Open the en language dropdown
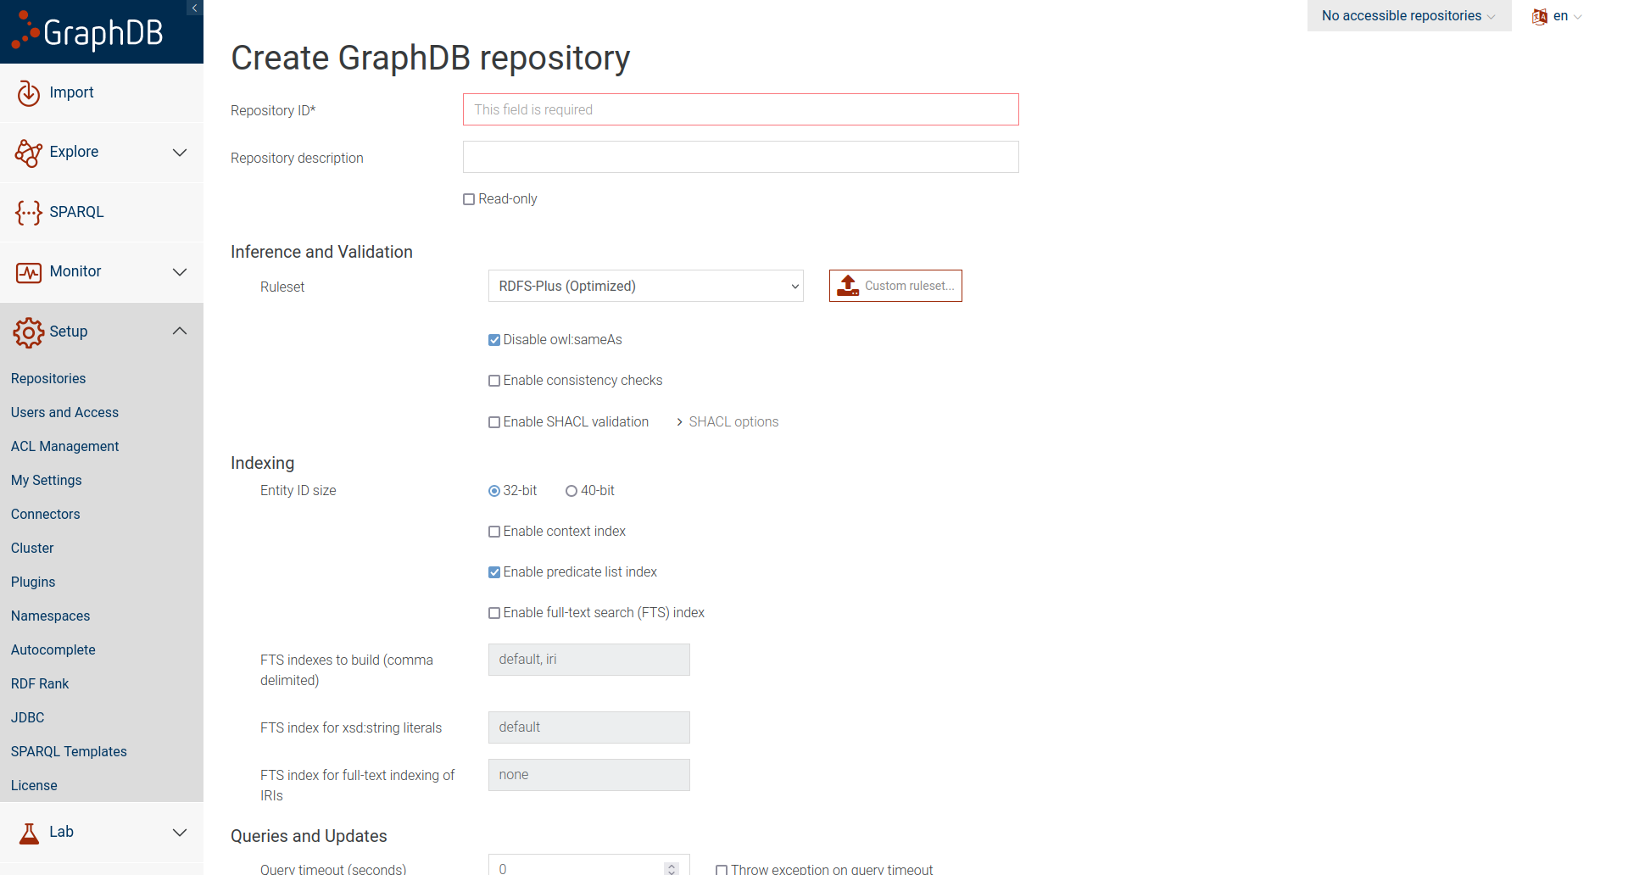 pyautogui.click(x=1557, y=16)
